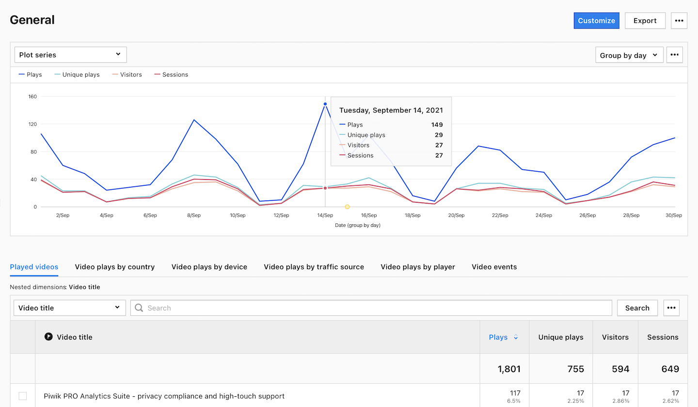698x407 pixels.
Task: Open the Group by day dropdown
Action: click(x=629, y=55)
